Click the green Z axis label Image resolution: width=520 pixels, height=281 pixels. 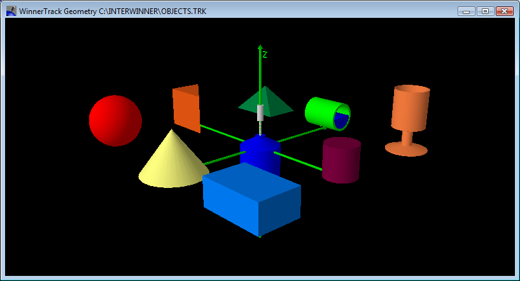[x=265, y=55]
